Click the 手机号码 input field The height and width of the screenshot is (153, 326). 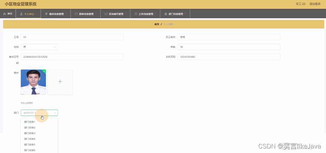[x=229, y=57]
